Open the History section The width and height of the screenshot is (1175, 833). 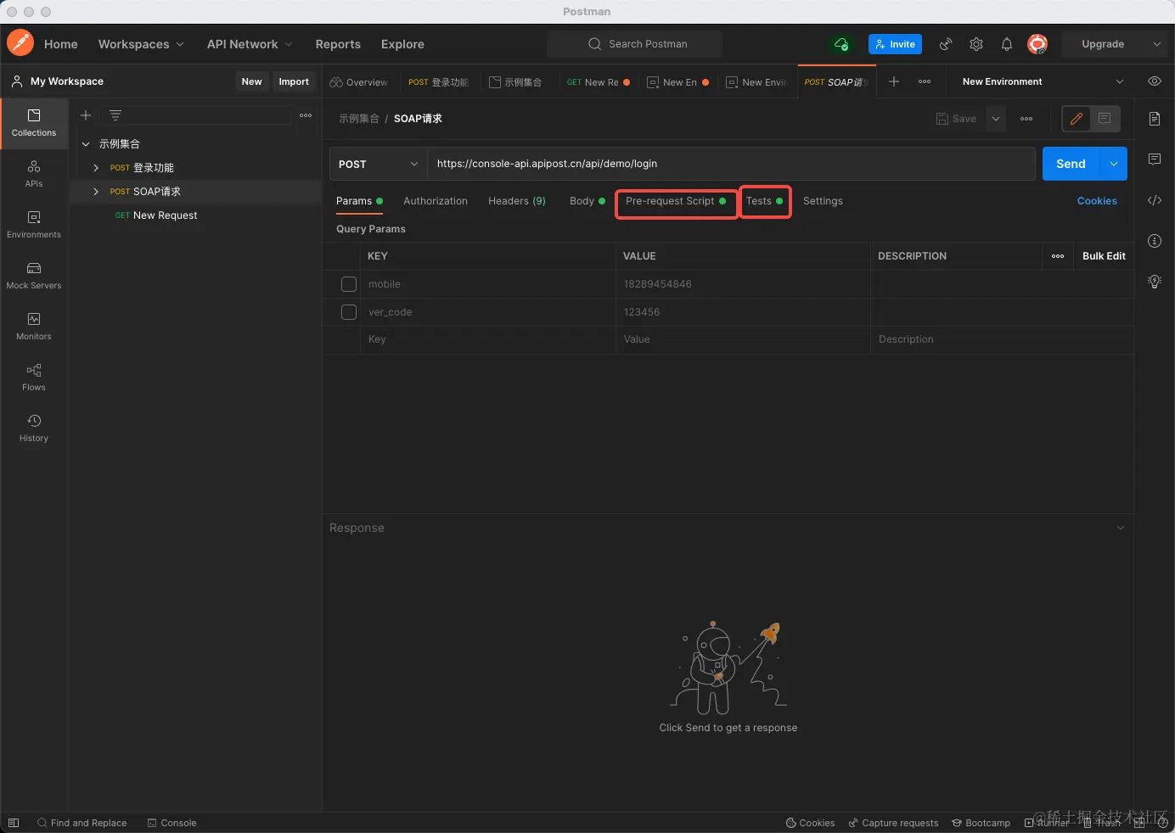pos(34,428)
